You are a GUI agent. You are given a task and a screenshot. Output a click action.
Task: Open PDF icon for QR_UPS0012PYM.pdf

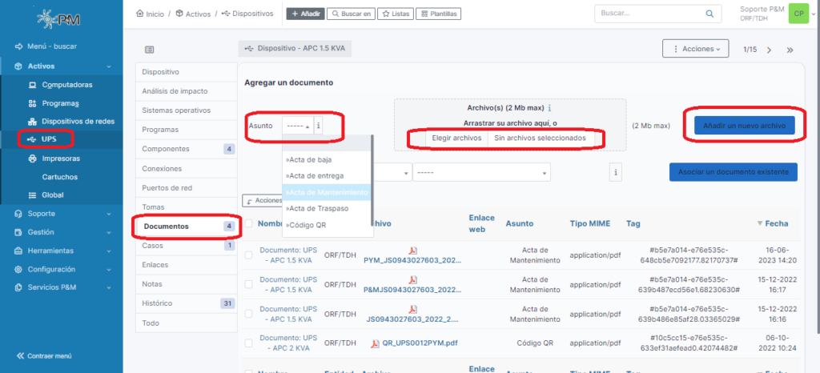click(374, 343)
